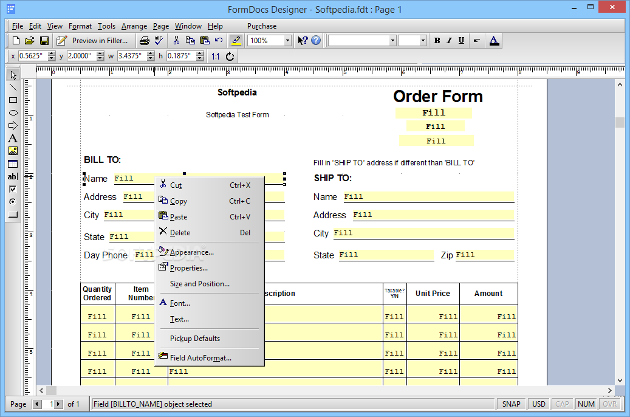Open Help with the blue question mark icon
Viewport: 630px width, 417px height.
point(316,41)
